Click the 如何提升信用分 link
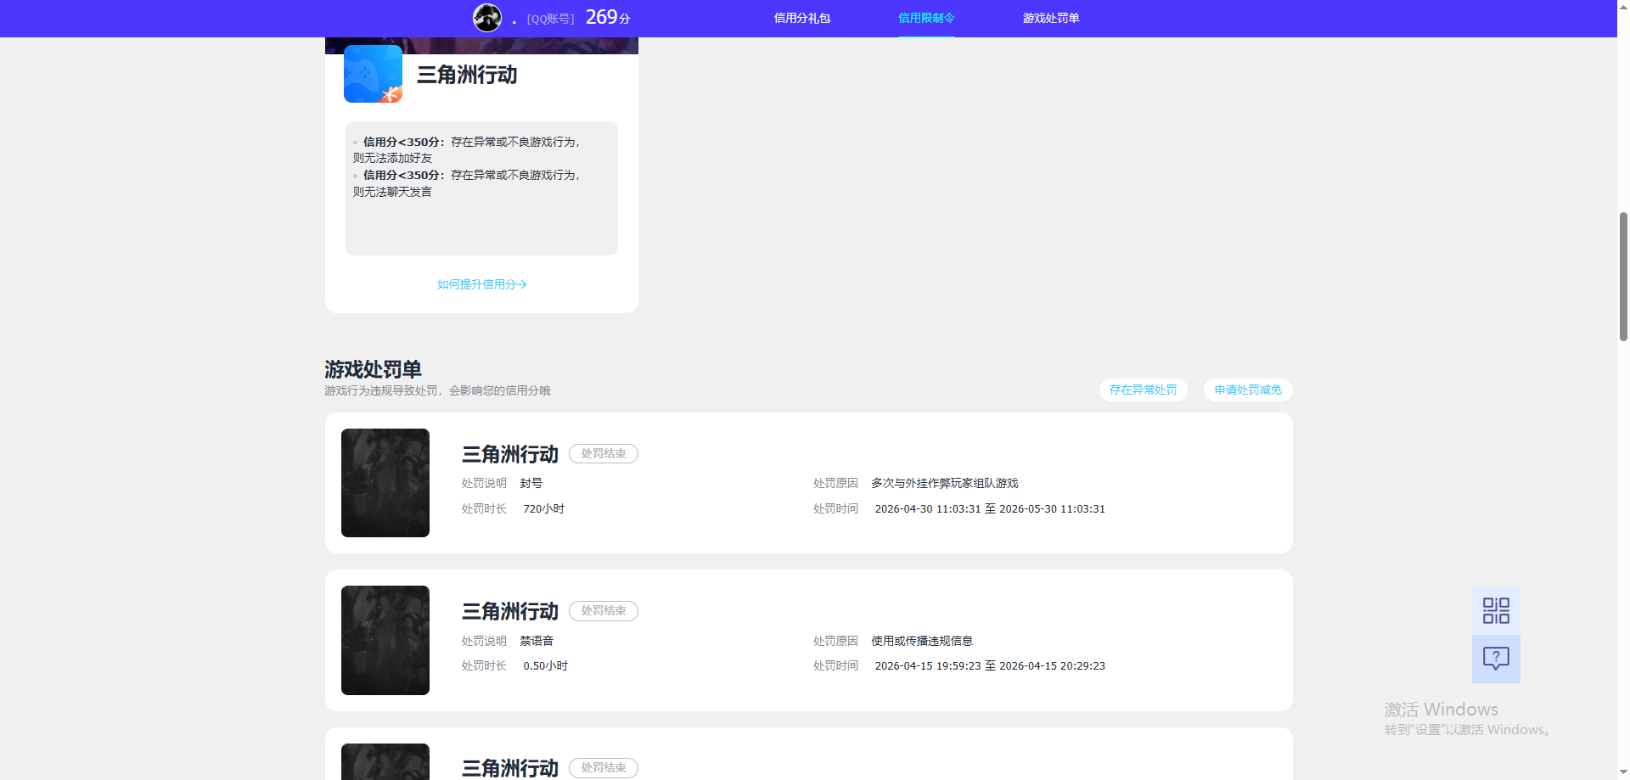The image size is (1630, 780). coord(482,284)
